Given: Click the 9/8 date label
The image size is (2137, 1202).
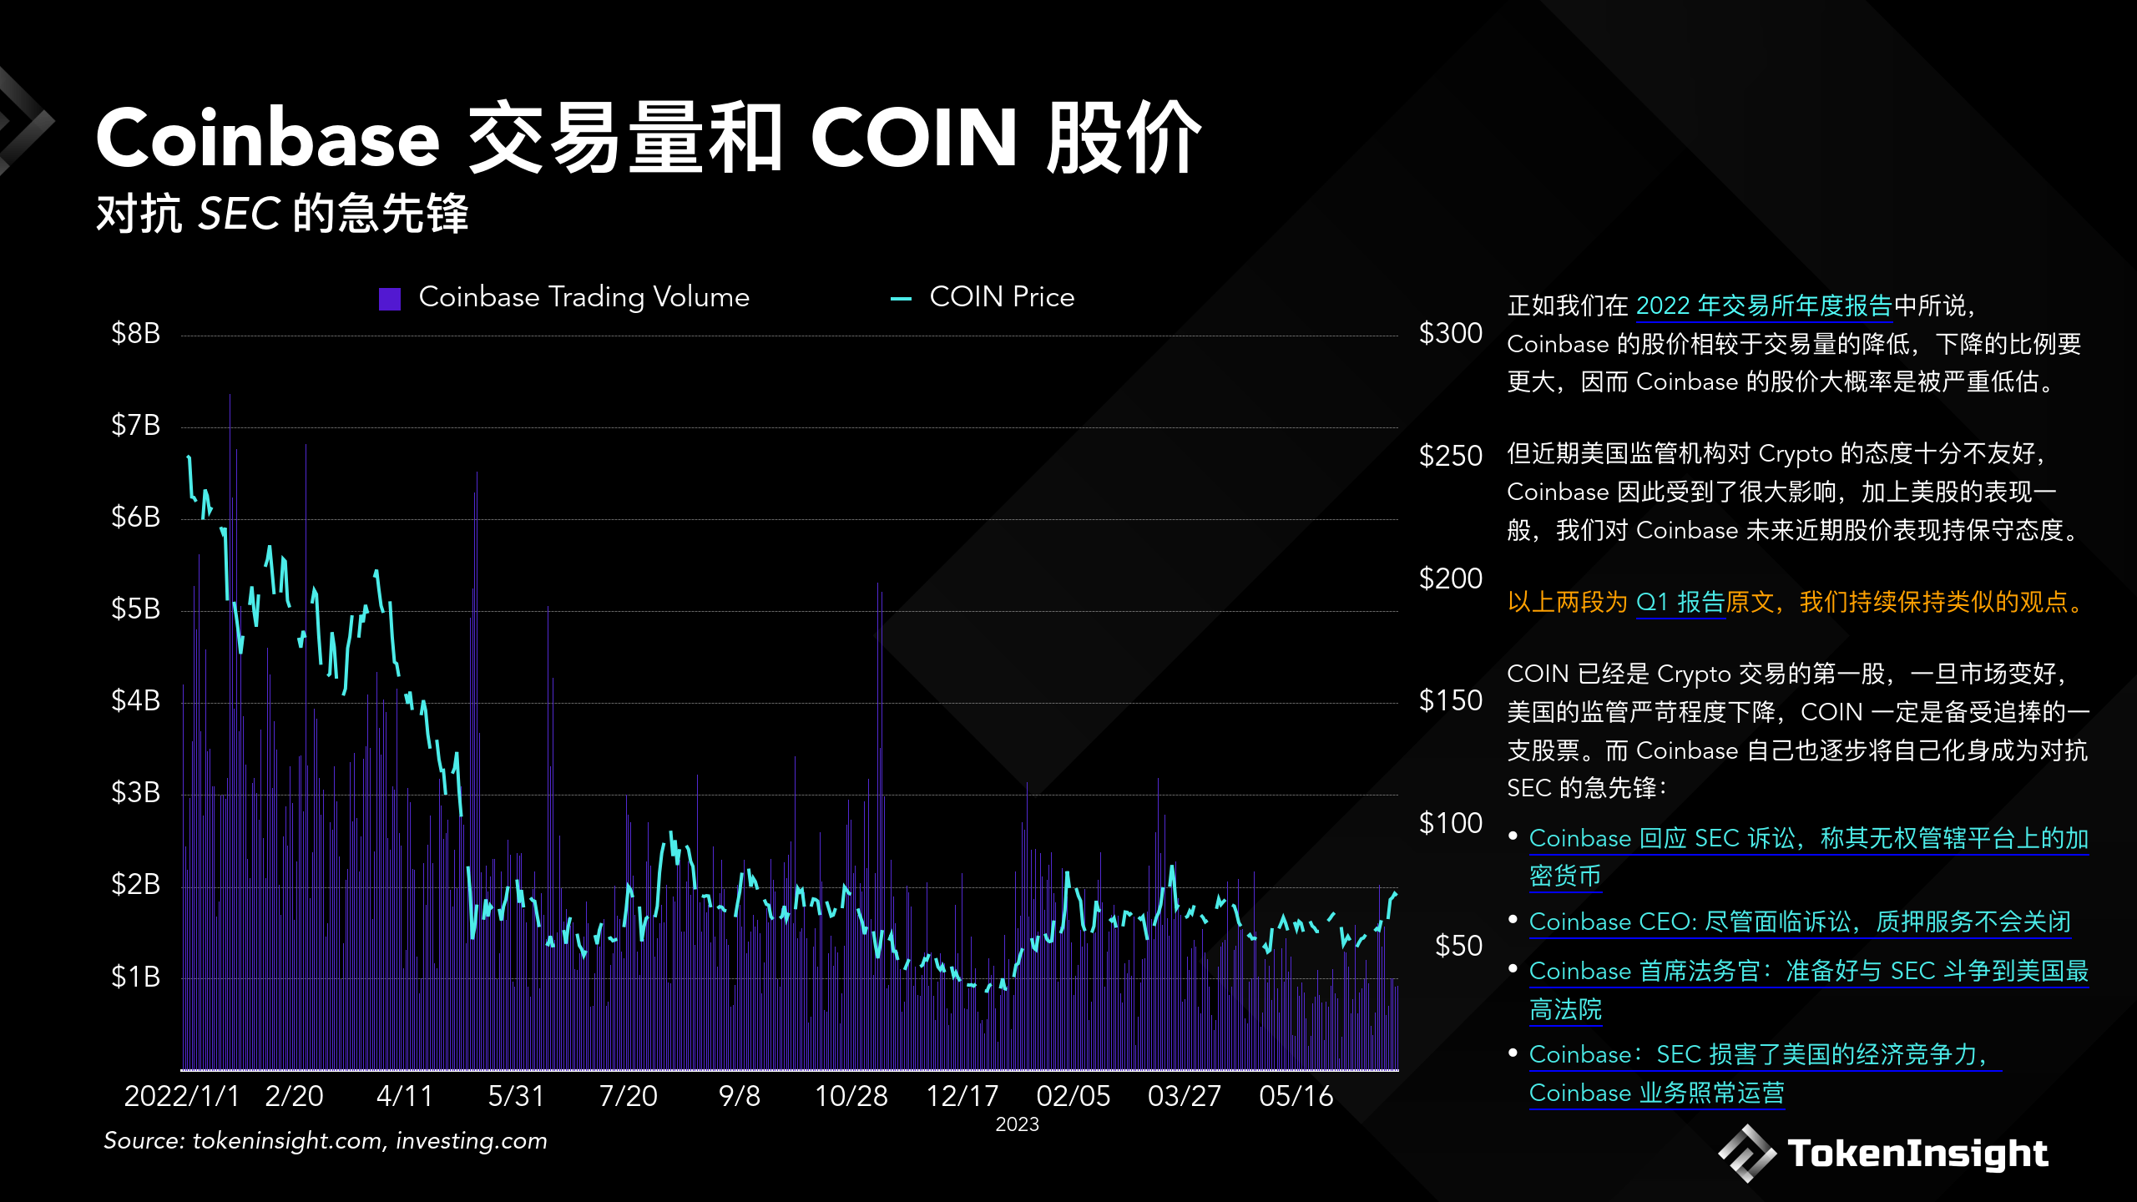Looking at the screenshot, I should pyautogui.click(x=740, y=1096).
